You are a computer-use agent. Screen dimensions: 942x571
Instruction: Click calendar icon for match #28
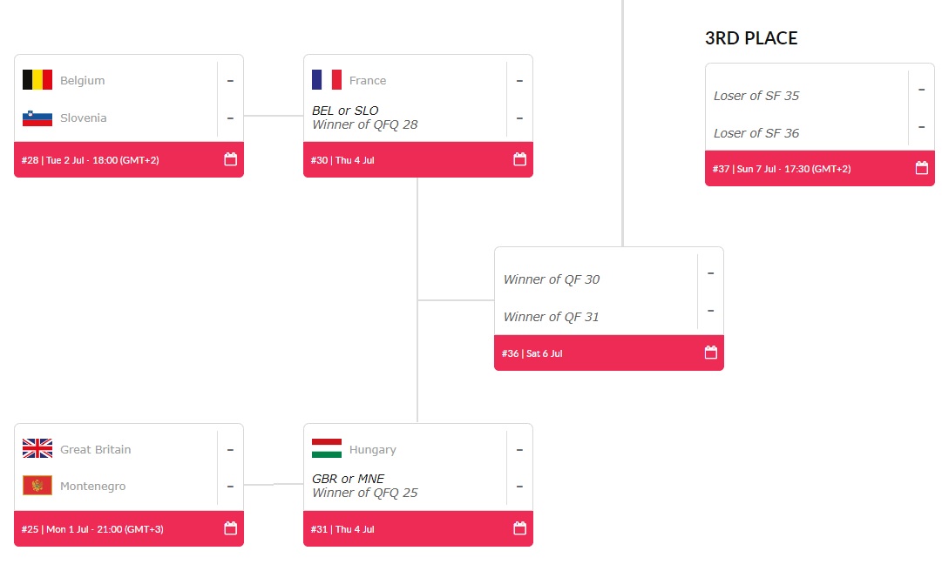click(231, 159)
